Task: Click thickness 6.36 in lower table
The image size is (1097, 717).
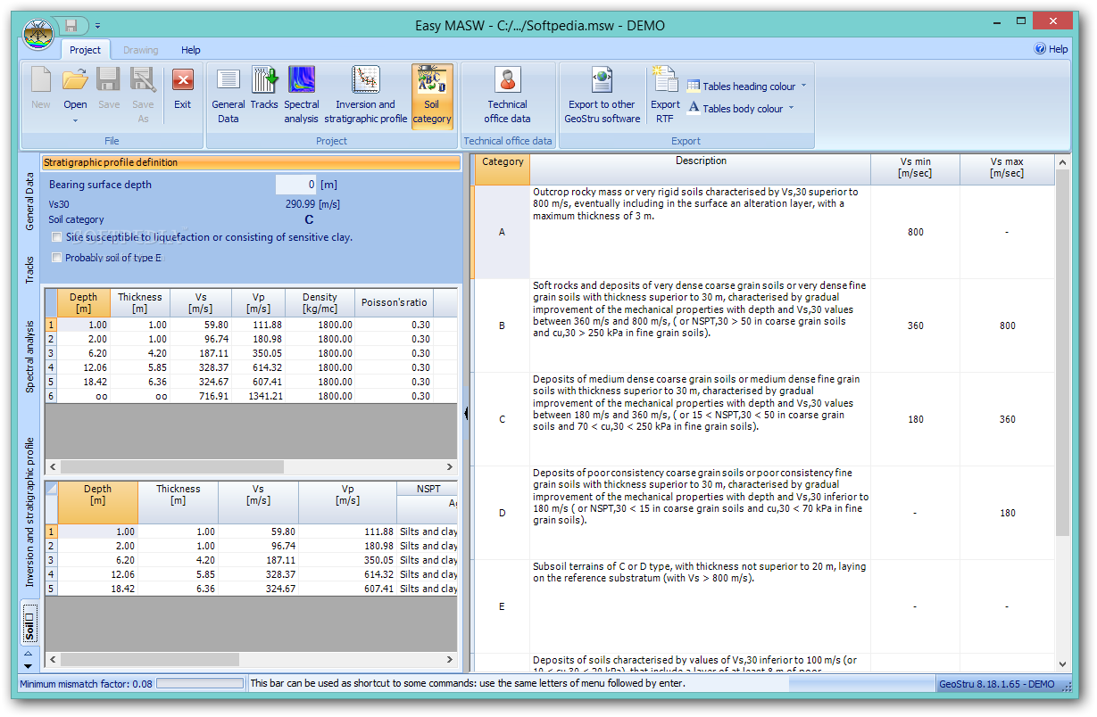Action: (x=179, y=589)
